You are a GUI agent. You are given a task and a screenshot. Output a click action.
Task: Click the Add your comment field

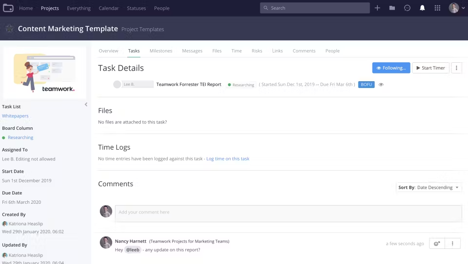click(x=288, y=212)
